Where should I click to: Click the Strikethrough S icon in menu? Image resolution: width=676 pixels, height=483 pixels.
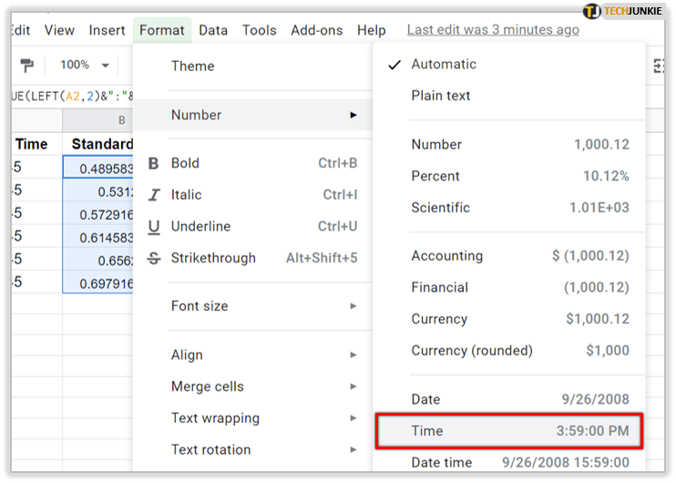coord(153,258)
